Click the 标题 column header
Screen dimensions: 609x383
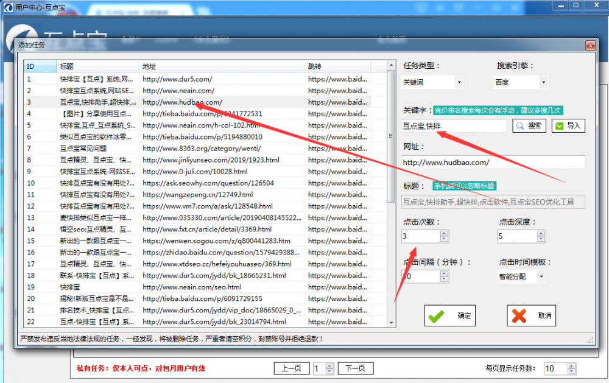tap(98, 66)
